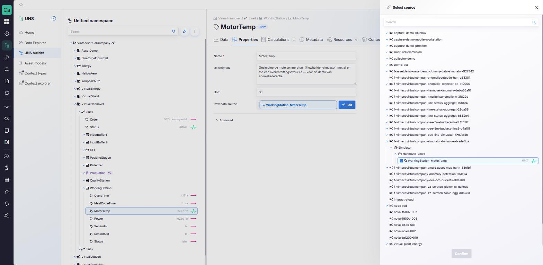Select the IdealCycleTime tree item
543x265 pixels.
[105, 203]
